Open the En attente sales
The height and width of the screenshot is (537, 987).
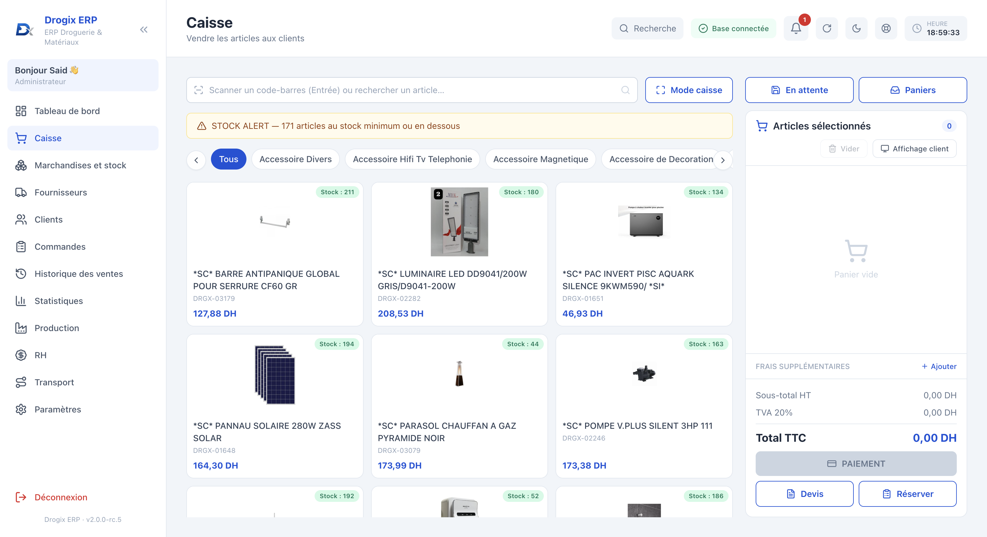[x=799, y=90]
